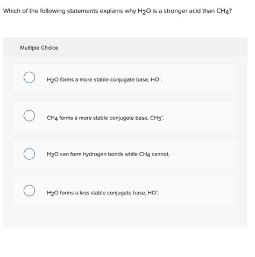Image resolution: width=255 pixels, height=257 pixels.
Task: Click 'HO⁻' at the end of the fourth option
Action: [153, 193]
